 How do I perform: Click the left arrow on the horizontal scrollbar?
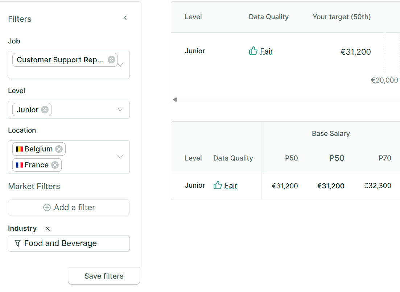click(174, 99)
